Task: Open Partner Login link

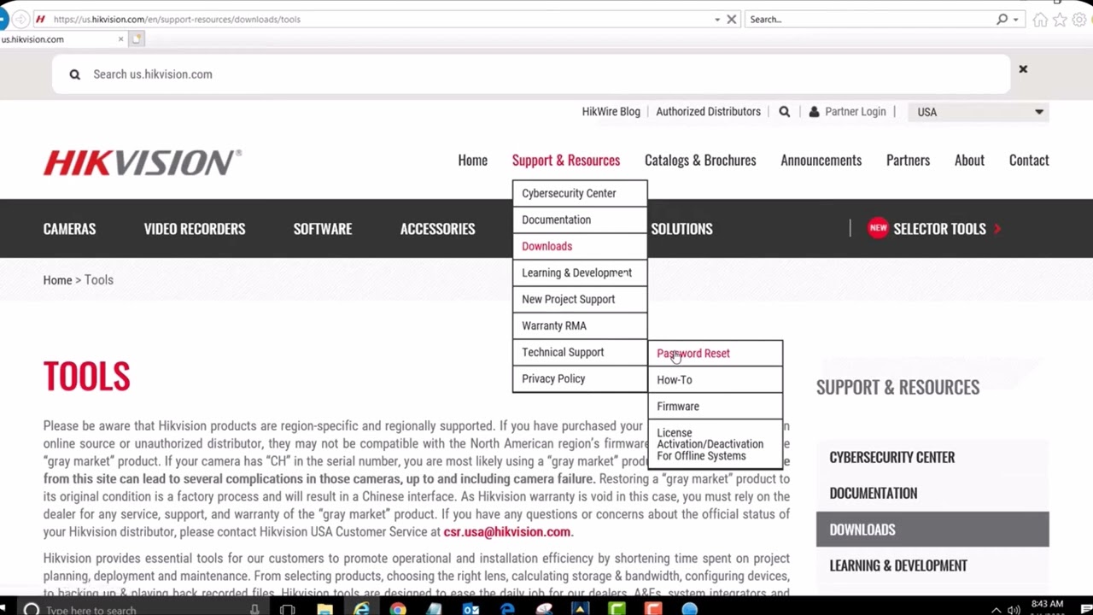Action: point(855,112)
